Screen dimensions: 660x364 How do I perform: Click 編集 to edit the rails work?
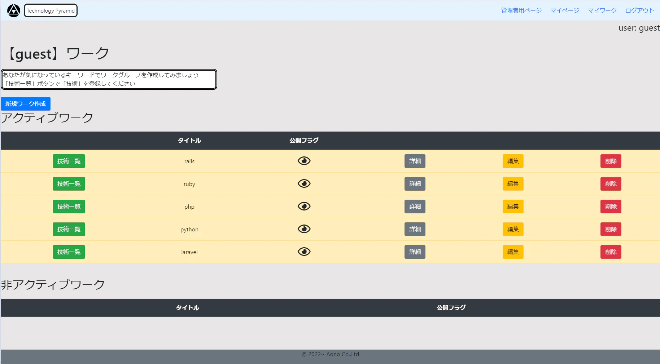click(513, 161)
